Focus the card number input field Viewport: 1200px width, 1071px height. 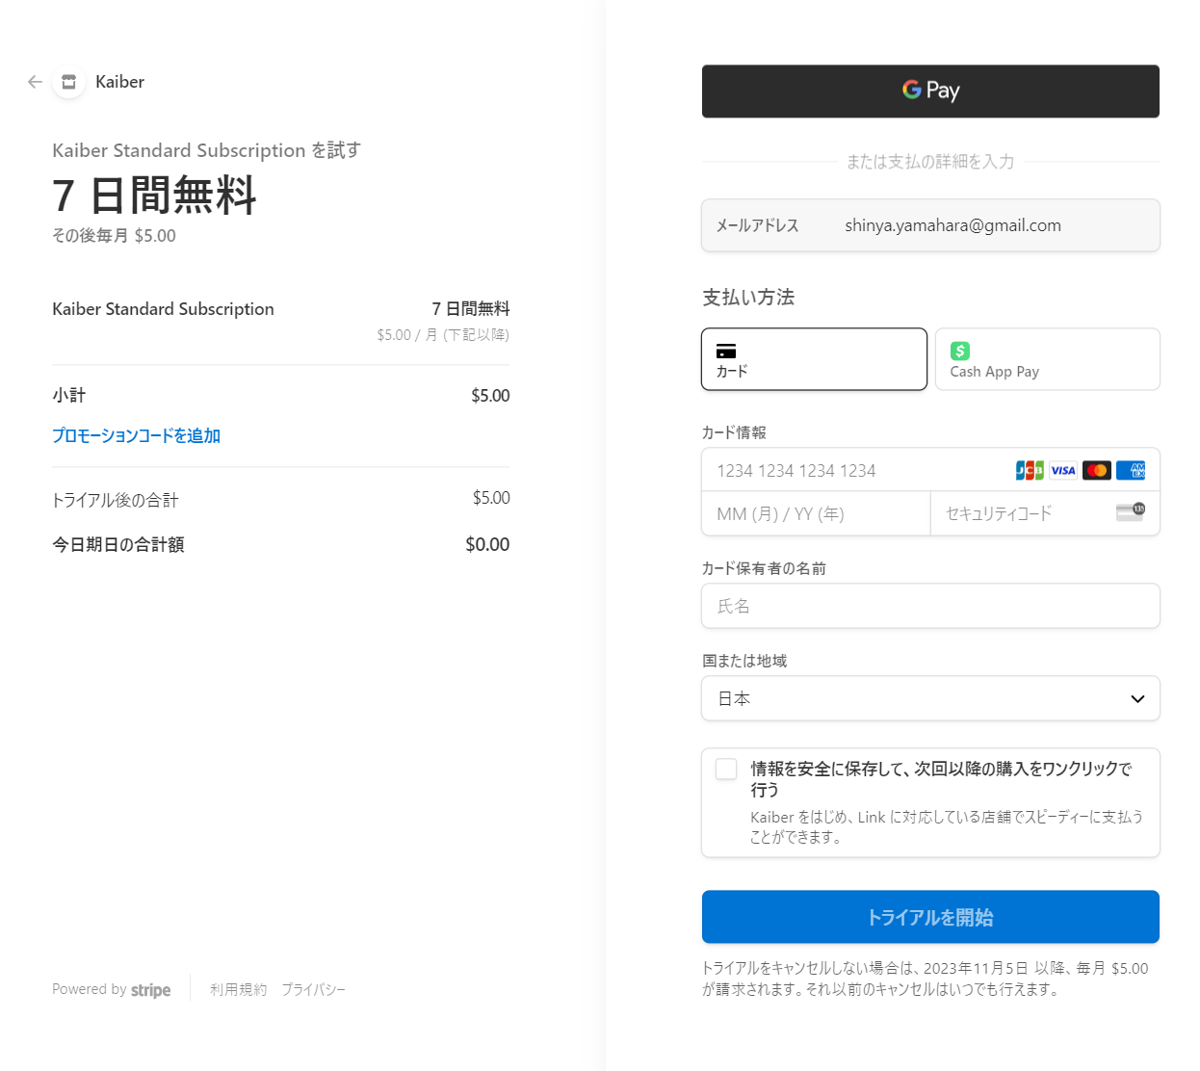tap(857, 470)
